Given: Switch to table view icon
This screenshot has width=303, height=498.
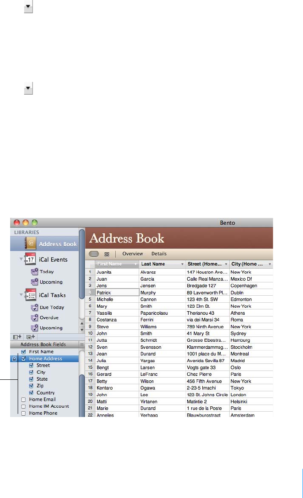Looking at the screenshot, I should coord(94,254).
